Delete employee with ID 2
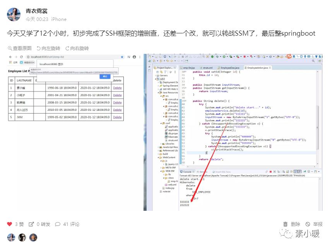The width and height of the screenshot is (330, 248). (117, 95)
